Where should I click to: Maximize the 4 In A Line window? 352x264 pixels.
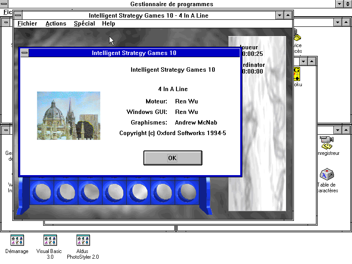[288, 15]
